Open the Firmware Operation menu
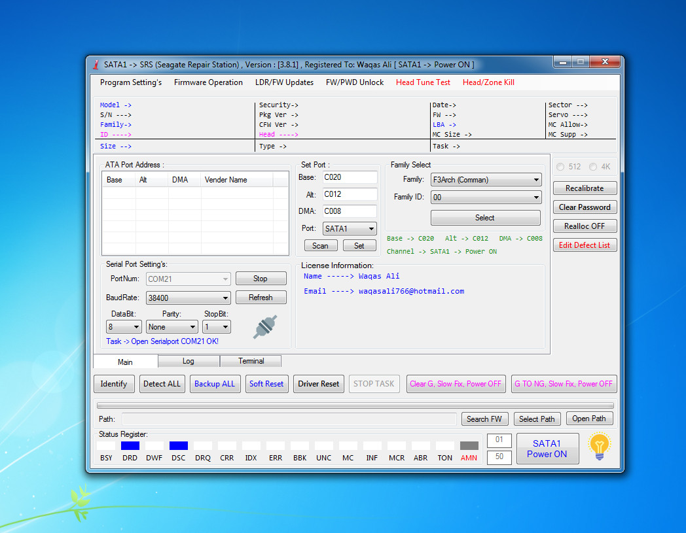Image resolution: width=686 pixels, height=533 pixels. 208,82
